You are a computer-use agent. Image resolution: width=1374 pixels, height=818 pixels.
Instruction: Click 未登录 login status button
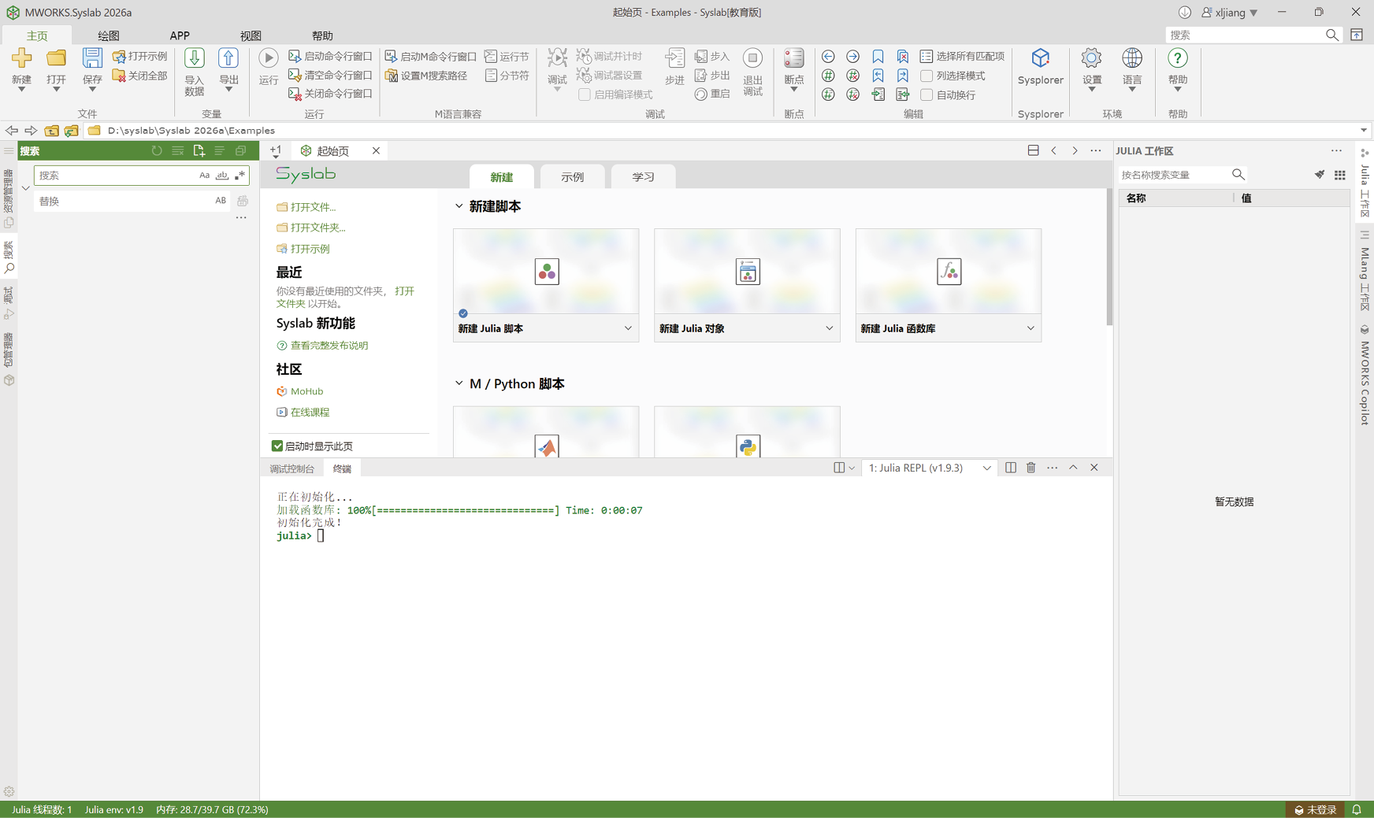(x=1315, y=809)
